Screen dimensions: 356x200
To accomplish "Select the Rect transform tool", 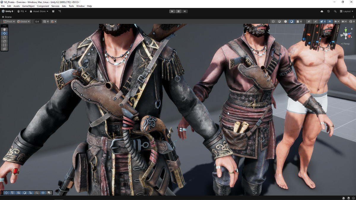I will (x=4, y=45).
